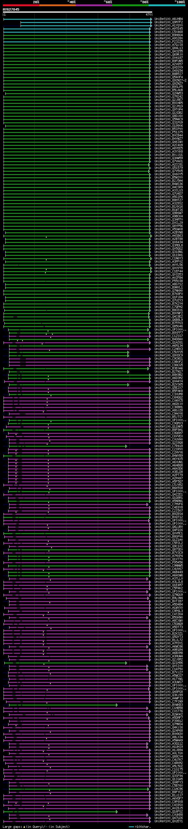Click the query end position 470 label
Image resolution: width=188 pixels, height=829 pixels.
click(x=148, y=15)
